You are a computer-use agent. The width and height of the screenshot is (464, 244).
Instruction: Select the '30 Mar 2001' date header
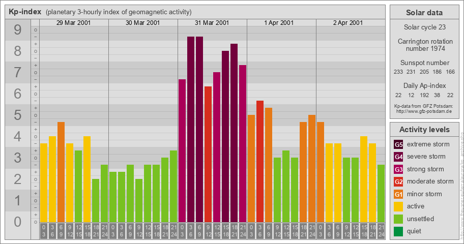tap(142, 23)
